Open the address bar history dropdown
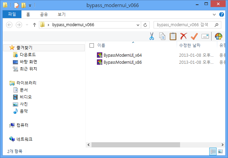The height and width of the screenshot is (158, 228). tap(138, 25)
